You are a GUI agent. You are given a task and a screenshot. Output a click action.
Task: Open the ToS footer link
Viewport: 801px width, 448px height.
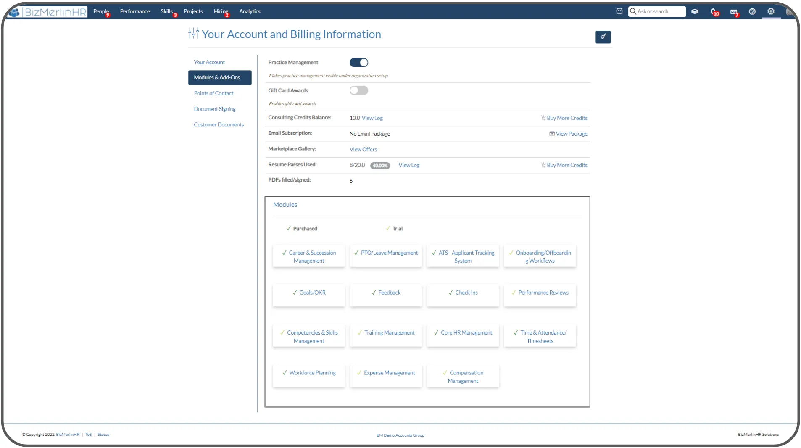88,435
